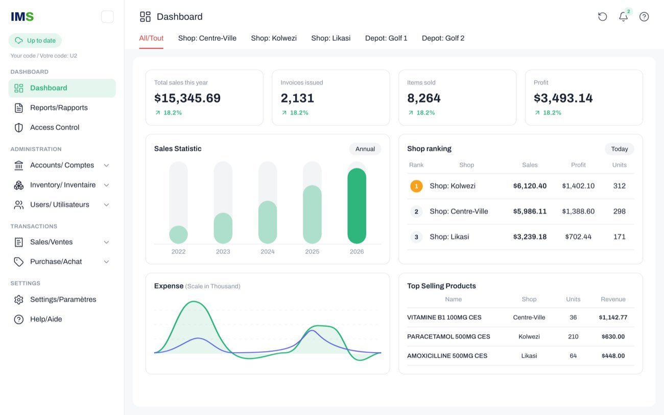The width and height of the screenshot is (664, 415).
Task: Click the Settings/Paramètres gear icon
Action: coord(19,299)
